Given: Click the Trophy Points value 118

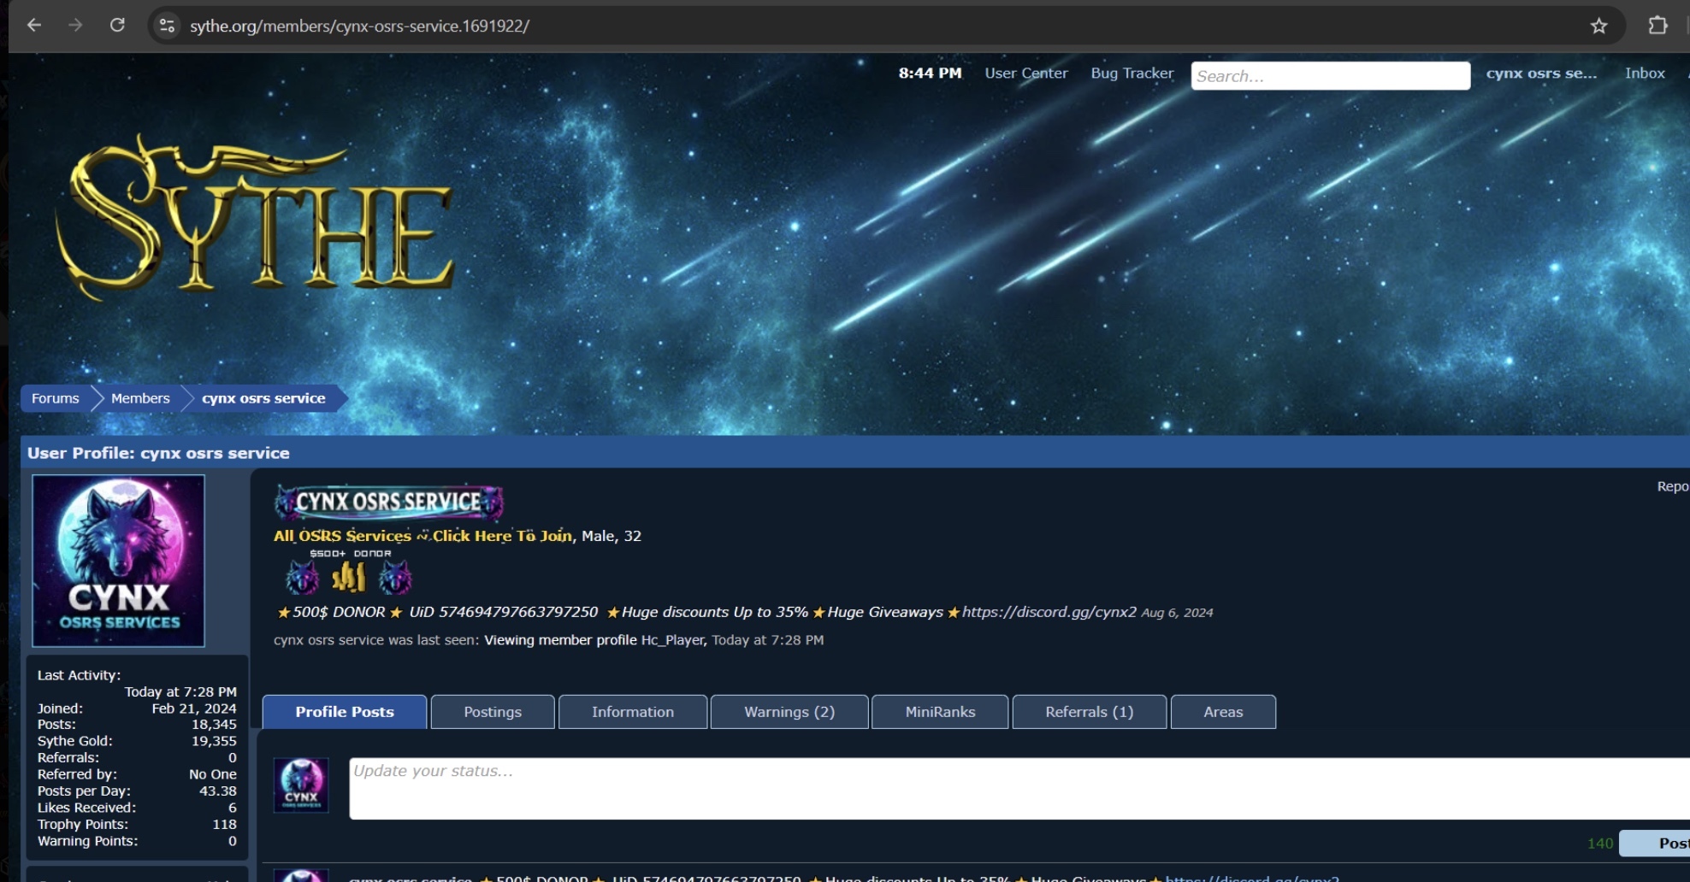Looking at the screenshot, I should (x=225, y=825).
